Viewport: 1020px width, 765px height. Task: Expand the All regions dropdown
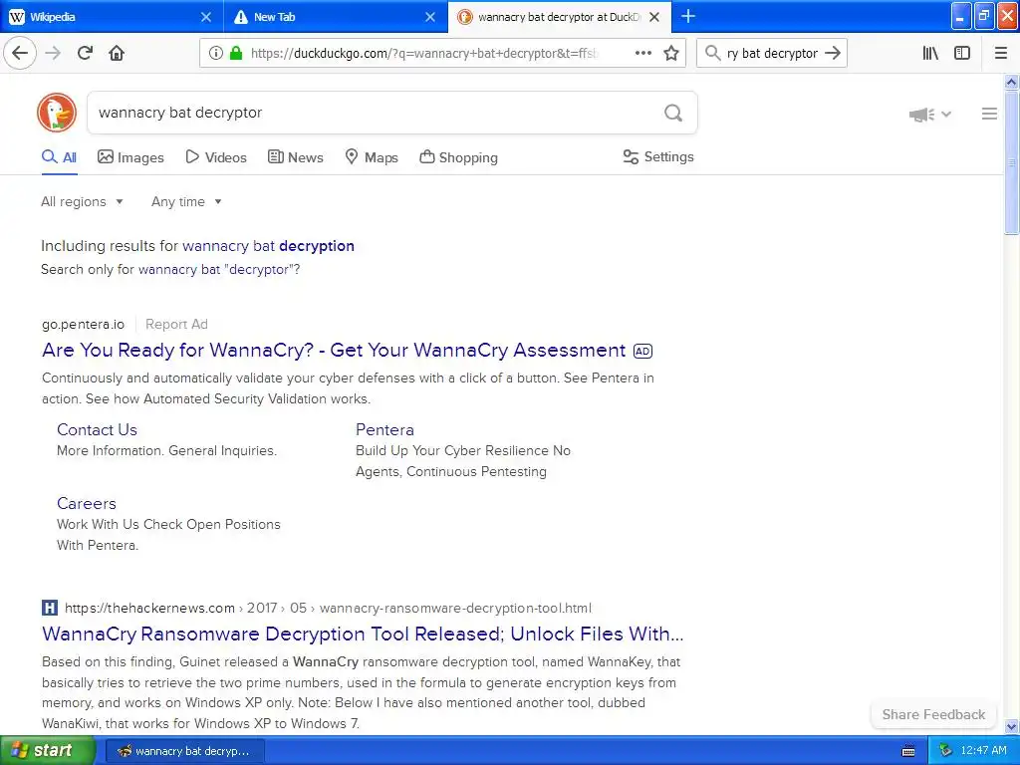pyautogui.click(x=82, y=201)
